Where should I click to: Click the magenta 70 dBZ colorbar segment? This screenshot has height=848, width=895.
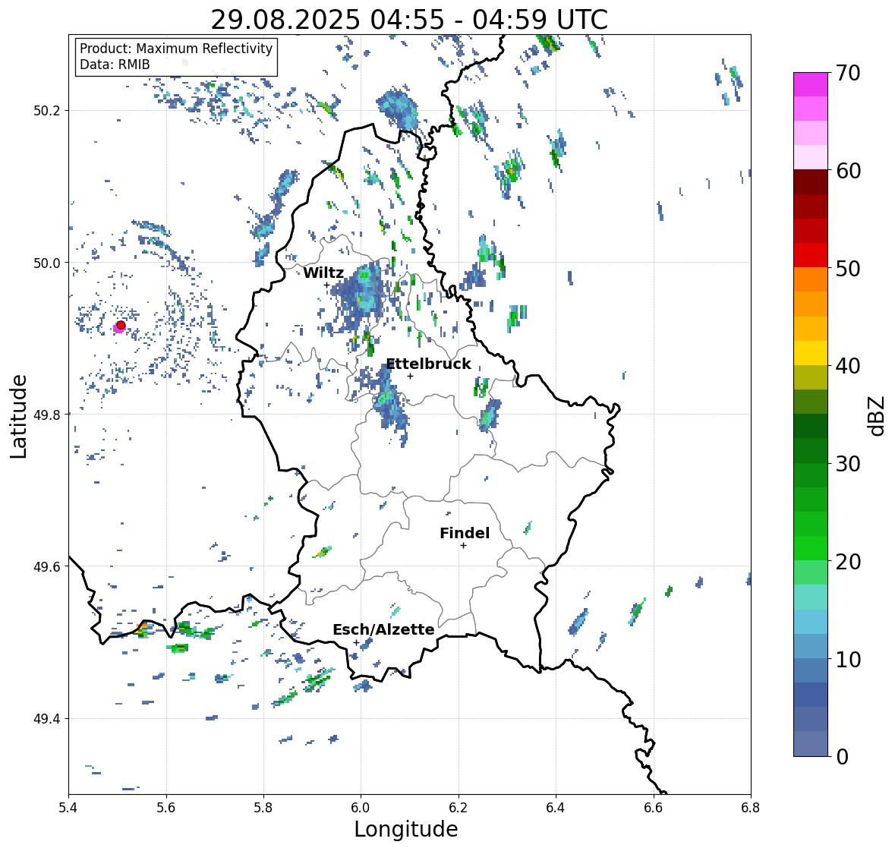tap(811, 84)
